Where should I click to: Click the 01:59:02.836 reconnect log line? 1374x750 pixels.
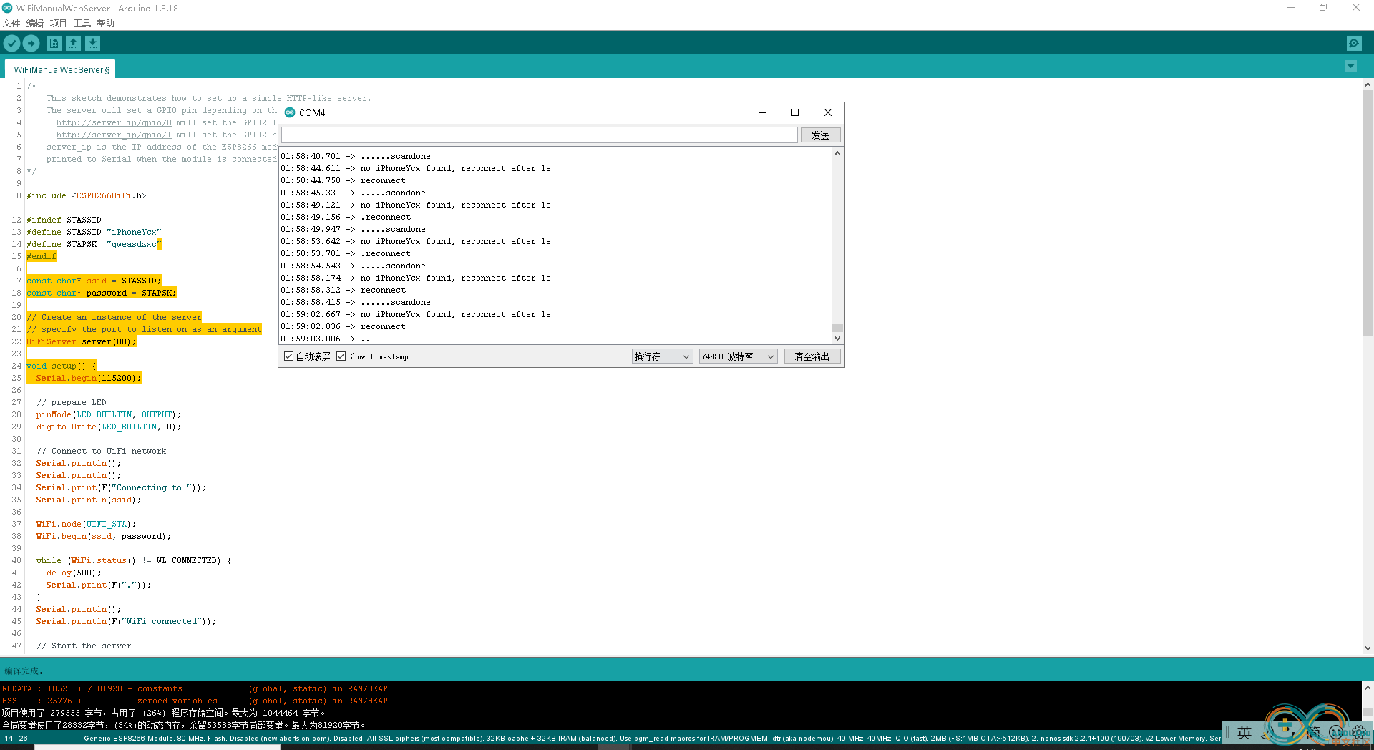(x=343, y=326)
